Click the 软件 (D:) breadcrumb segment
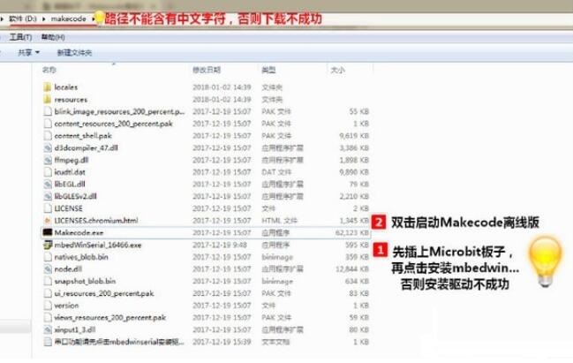The width and height of the screenshot is (573, 363). [23, 19]
